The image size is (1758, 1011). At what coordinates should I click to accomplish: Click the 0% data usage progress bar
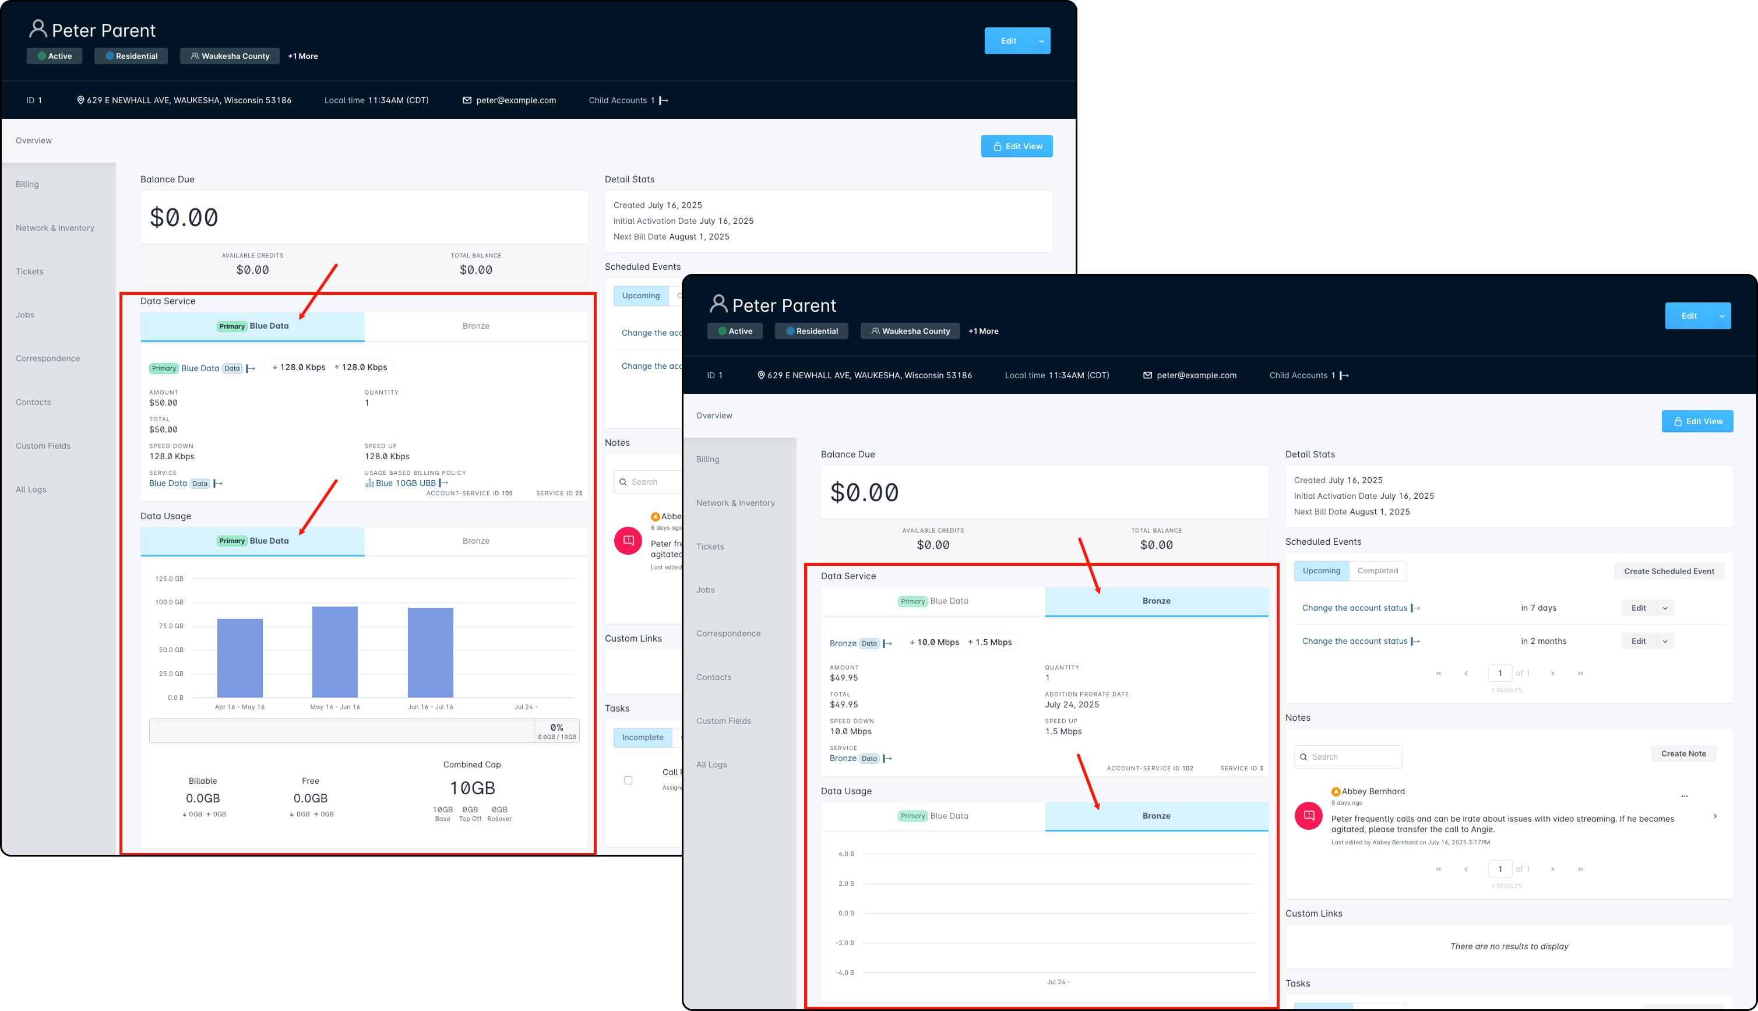364,731
